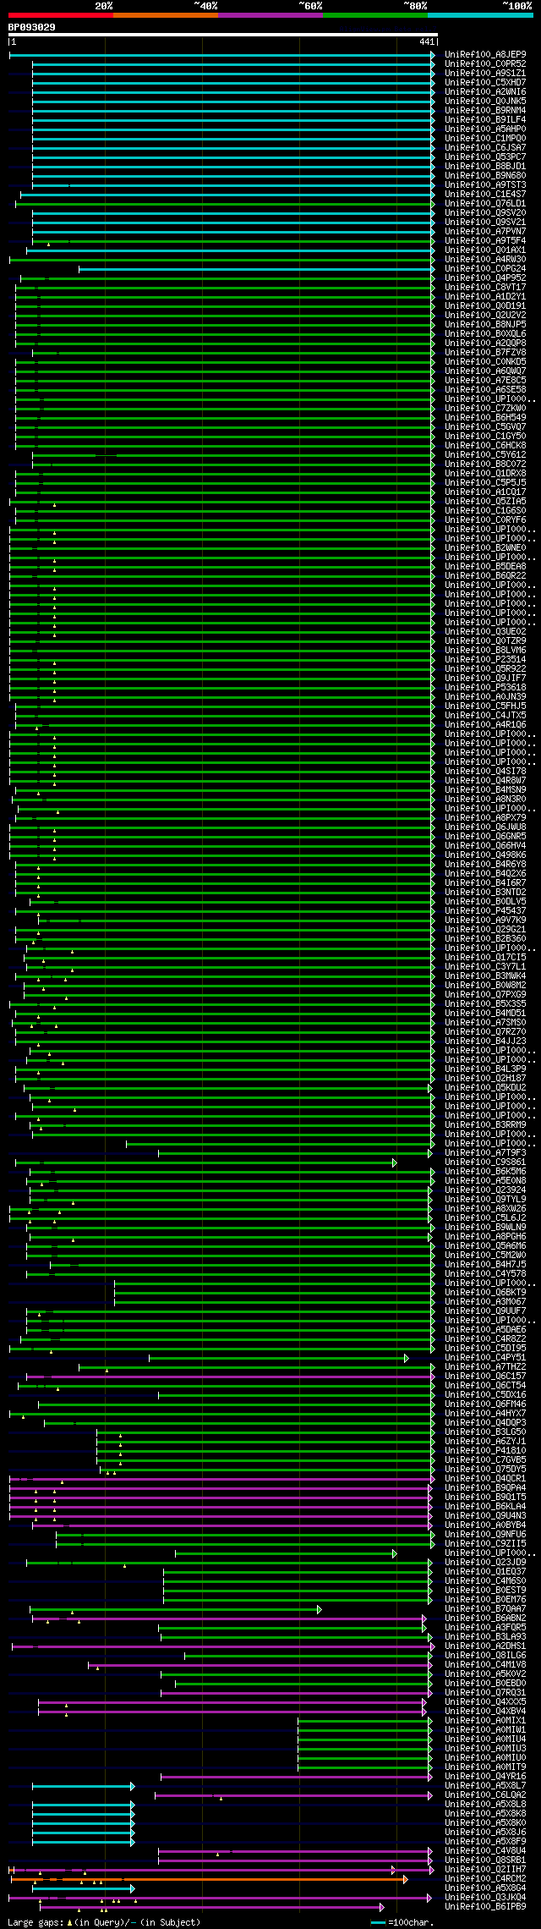Click the purple ~60% identity legend segment

pos(270,14)
